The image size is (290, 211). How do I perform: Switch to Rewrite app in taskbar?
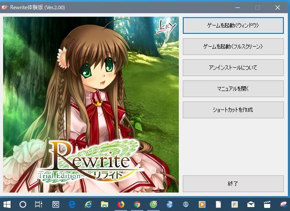(x=283, y=204)
